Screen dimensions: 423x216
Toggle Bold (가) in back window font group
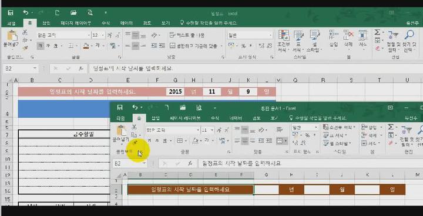click(40, 46)
